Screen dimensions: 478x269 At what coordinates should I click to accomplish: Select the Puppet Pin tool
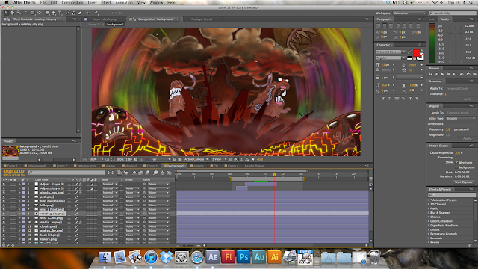pyautogui.click(x=96, y=13)
